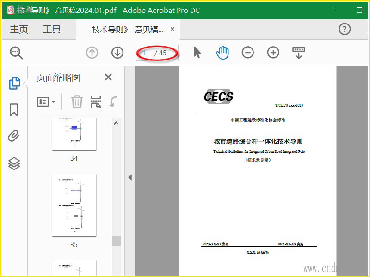
Task: Open the search/find text tool
Action: 16,53
